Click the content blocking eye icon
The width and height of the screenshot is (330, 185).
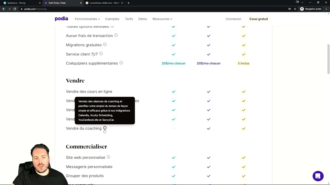[290, 9]
